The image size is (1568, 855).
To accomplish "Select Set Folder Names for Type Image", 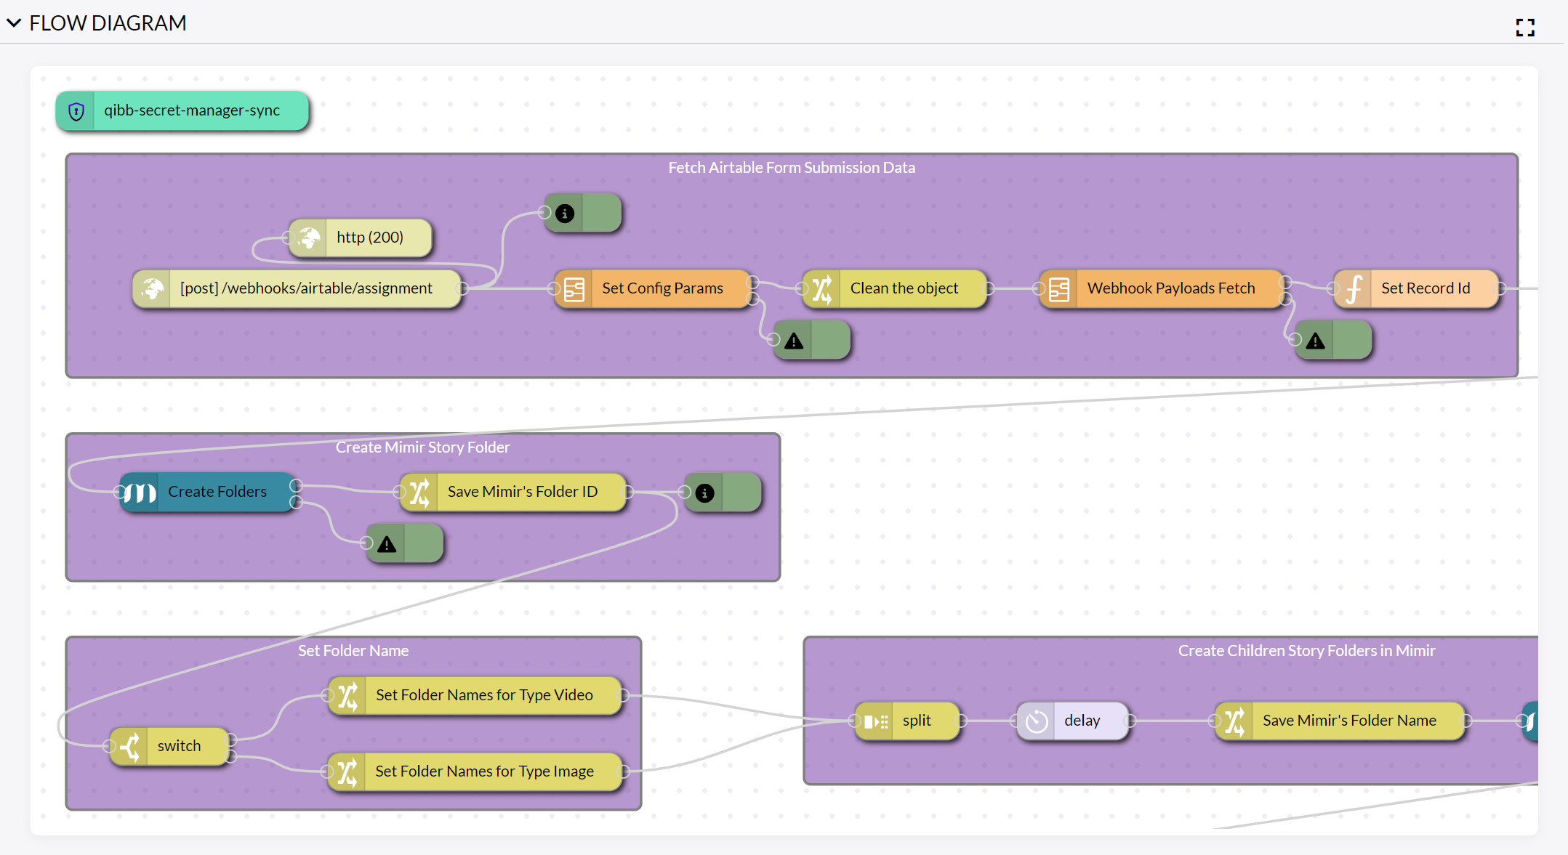I will click(x=484, y=771).
